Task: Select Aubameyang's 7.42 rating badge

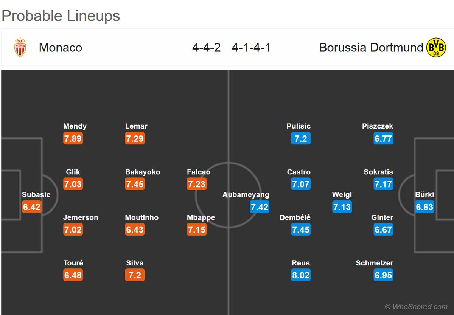Action: click(260, 207)
